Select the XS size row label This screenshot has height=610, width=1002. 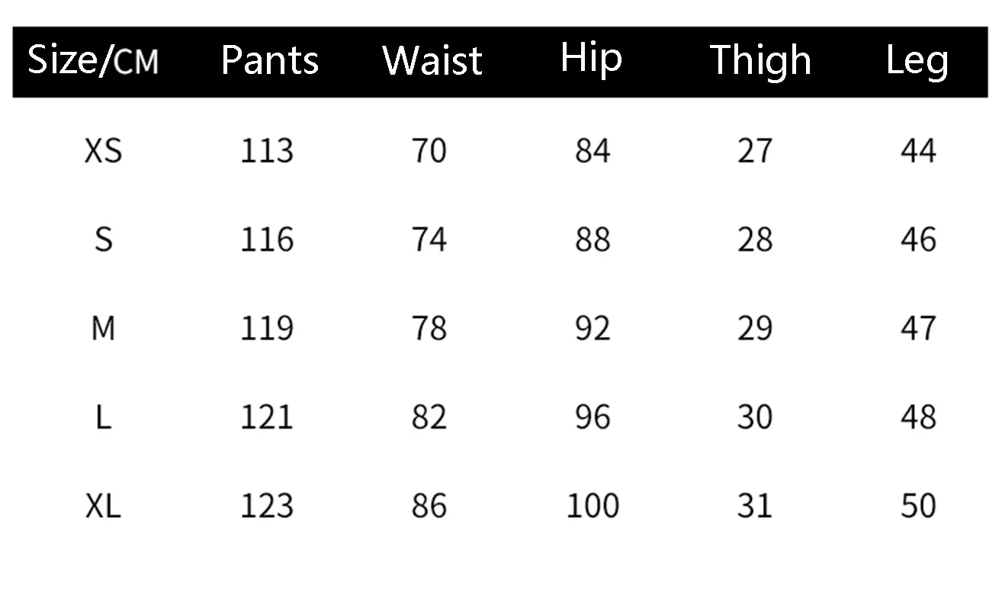[x=103, y=151]
